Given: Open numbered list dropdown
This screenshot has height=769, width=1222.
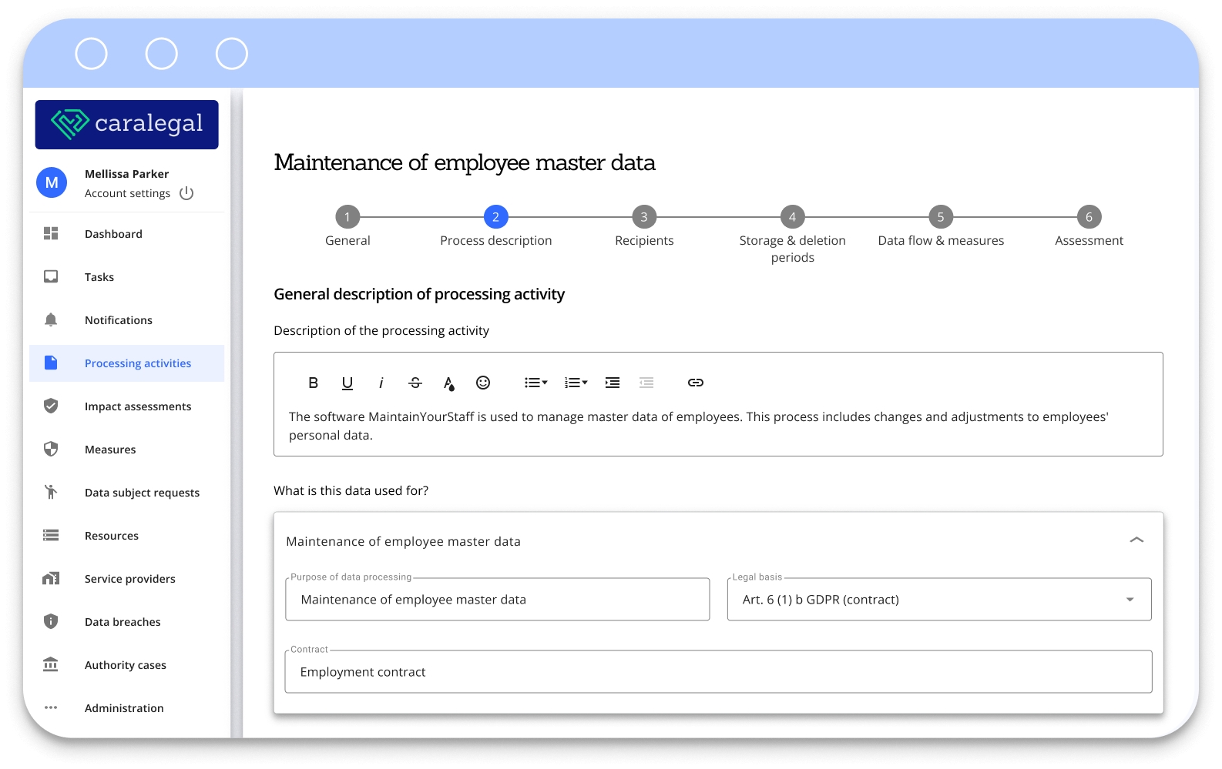Looking at the screenshot, I should pyautogui.click(x=576, y=383).
